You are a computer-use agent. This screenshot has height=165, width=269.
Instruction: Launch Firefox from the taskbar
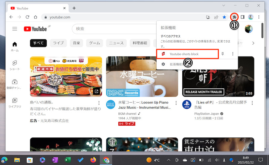93,160
